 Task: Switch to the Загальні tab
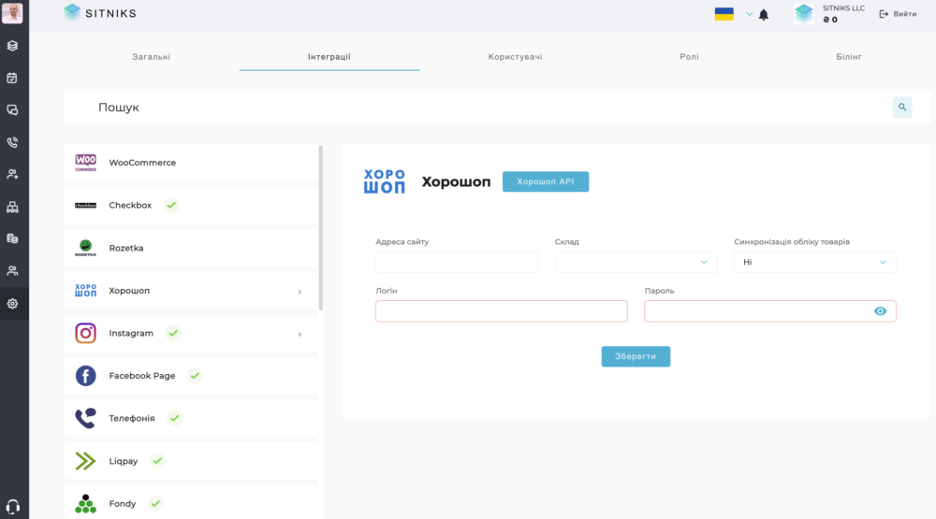tap(151, 57)
